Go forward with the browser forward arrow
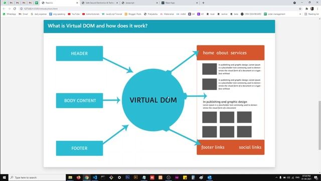 click(9, 9)
